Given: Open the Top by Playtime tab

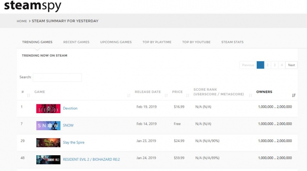Looking at the screenshot, I should click(157, 42).
